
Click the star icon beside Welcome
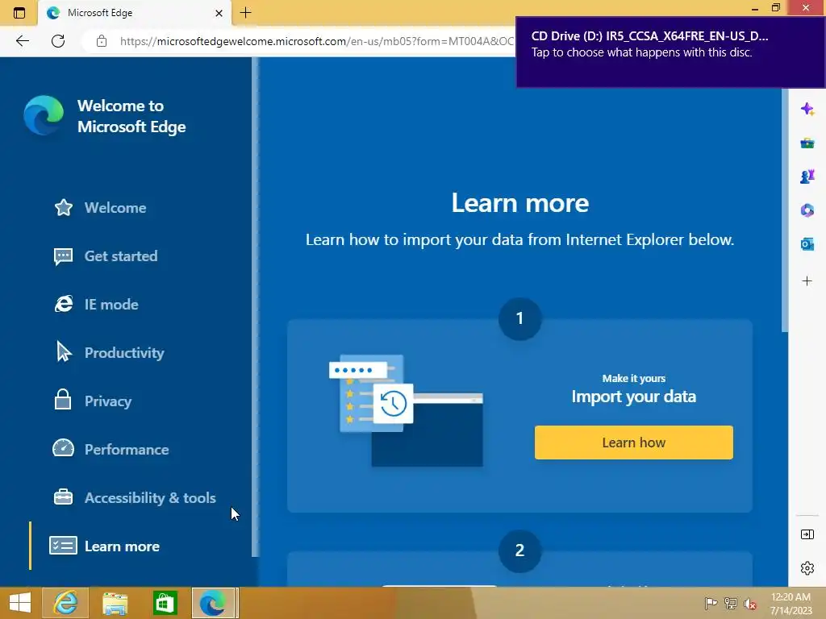coord(64,207)
